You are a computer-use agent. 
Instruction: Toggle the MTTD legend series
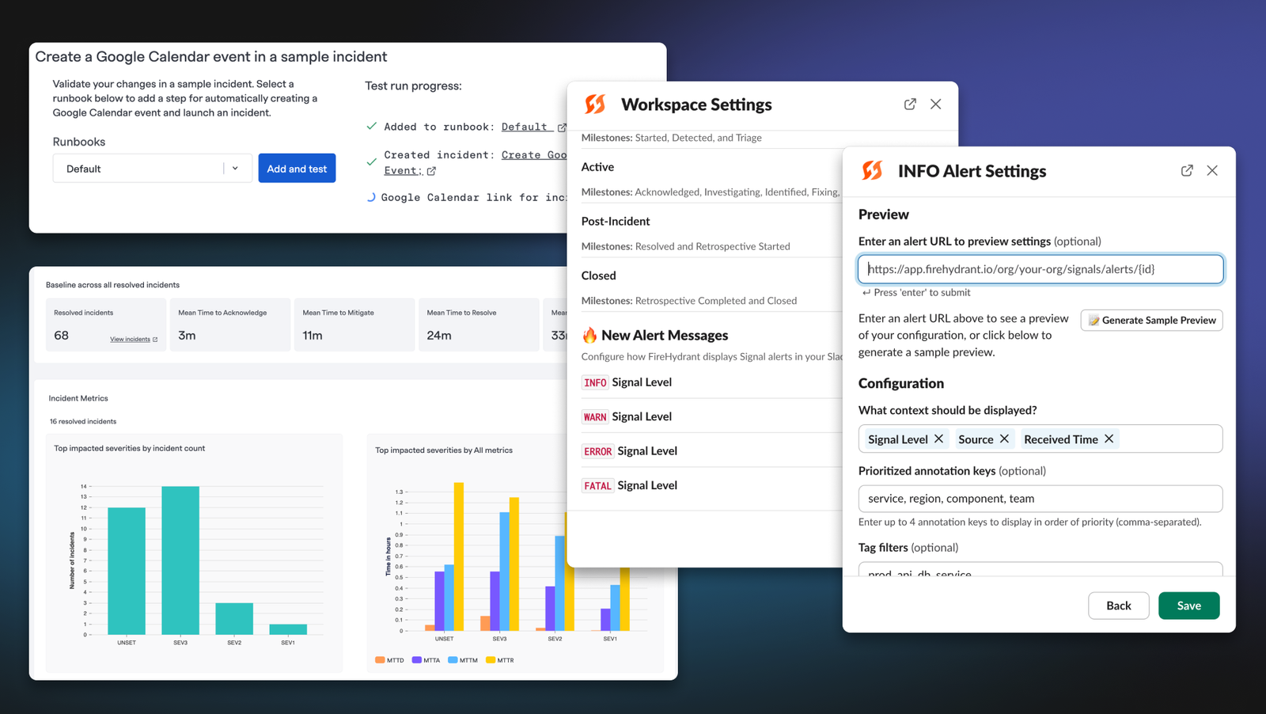389,659
